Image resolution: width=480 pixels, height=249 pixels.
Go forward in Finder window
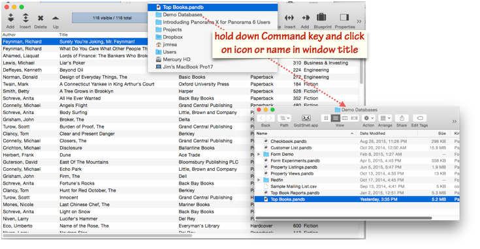click(270, 118)
